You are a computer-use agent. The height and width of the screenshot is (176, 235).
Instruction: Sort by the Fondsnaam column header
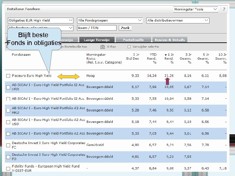tap(21, 55)
